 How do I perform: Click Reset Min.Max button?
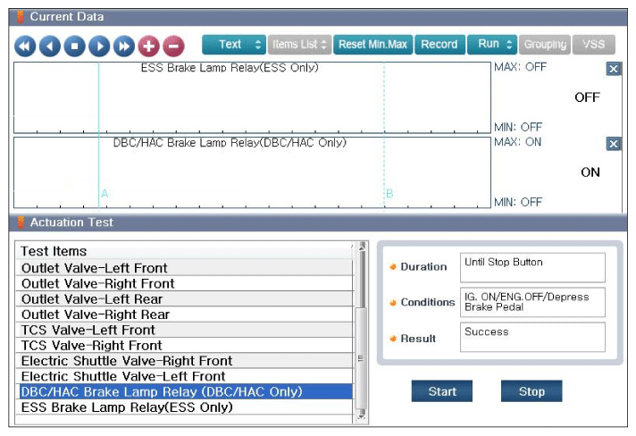(x=373, y=44)
